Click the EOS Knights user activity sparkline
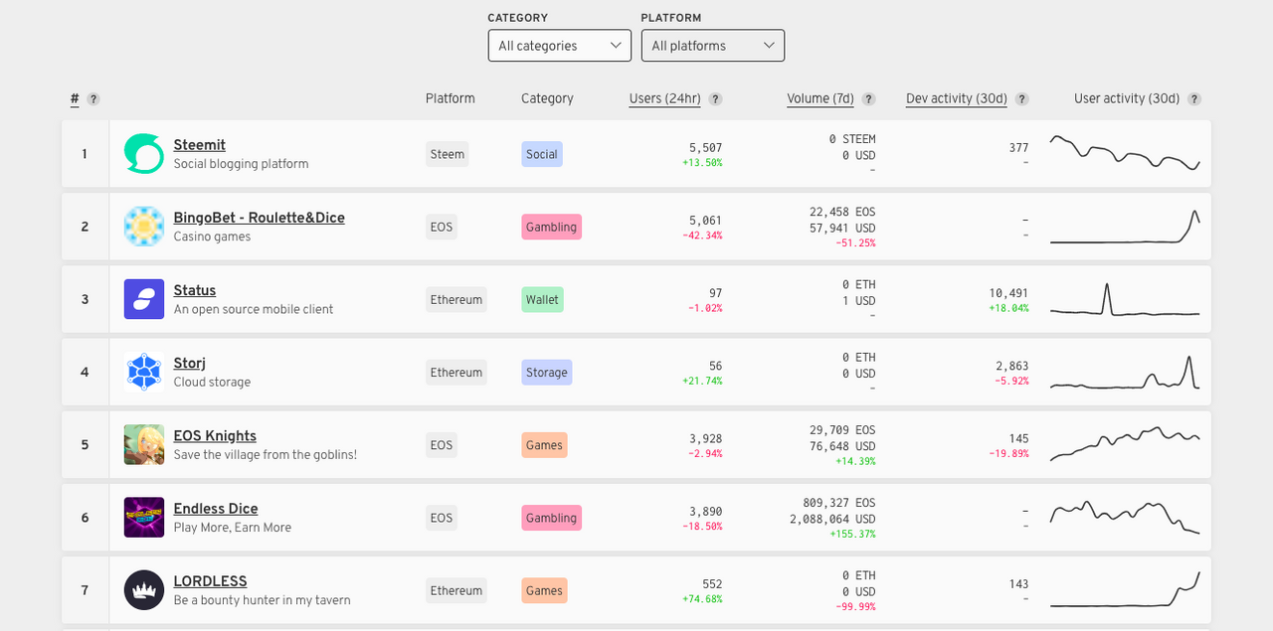This screenshot has width=1273, height=631. (1125, 444)
